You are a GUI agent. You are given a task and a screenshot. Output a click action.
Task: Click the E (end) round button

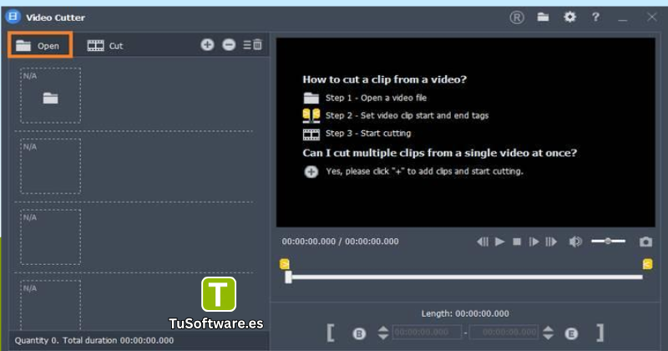point(571,333)
